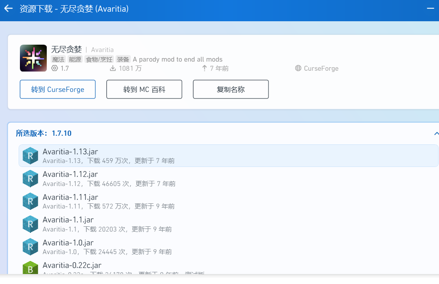
Task: Click the back arrow in title bar
Action: (8, 9)
